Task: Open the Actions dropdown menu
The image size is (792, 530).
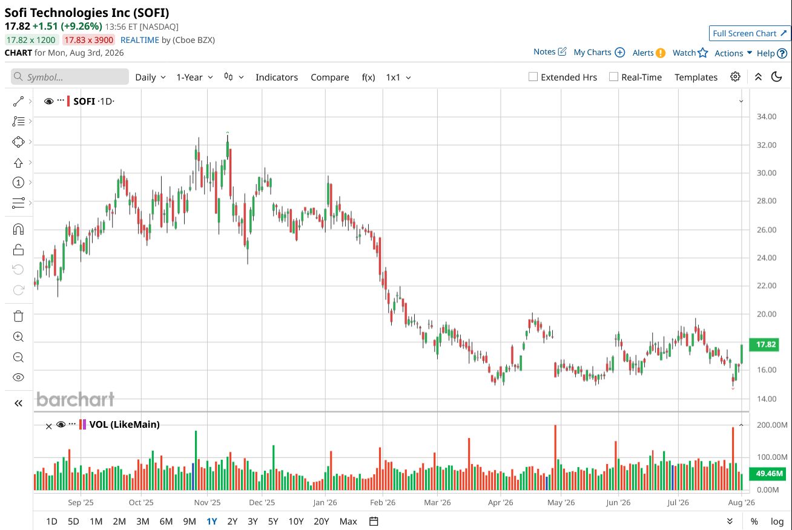Action: (x=733, y=53)
